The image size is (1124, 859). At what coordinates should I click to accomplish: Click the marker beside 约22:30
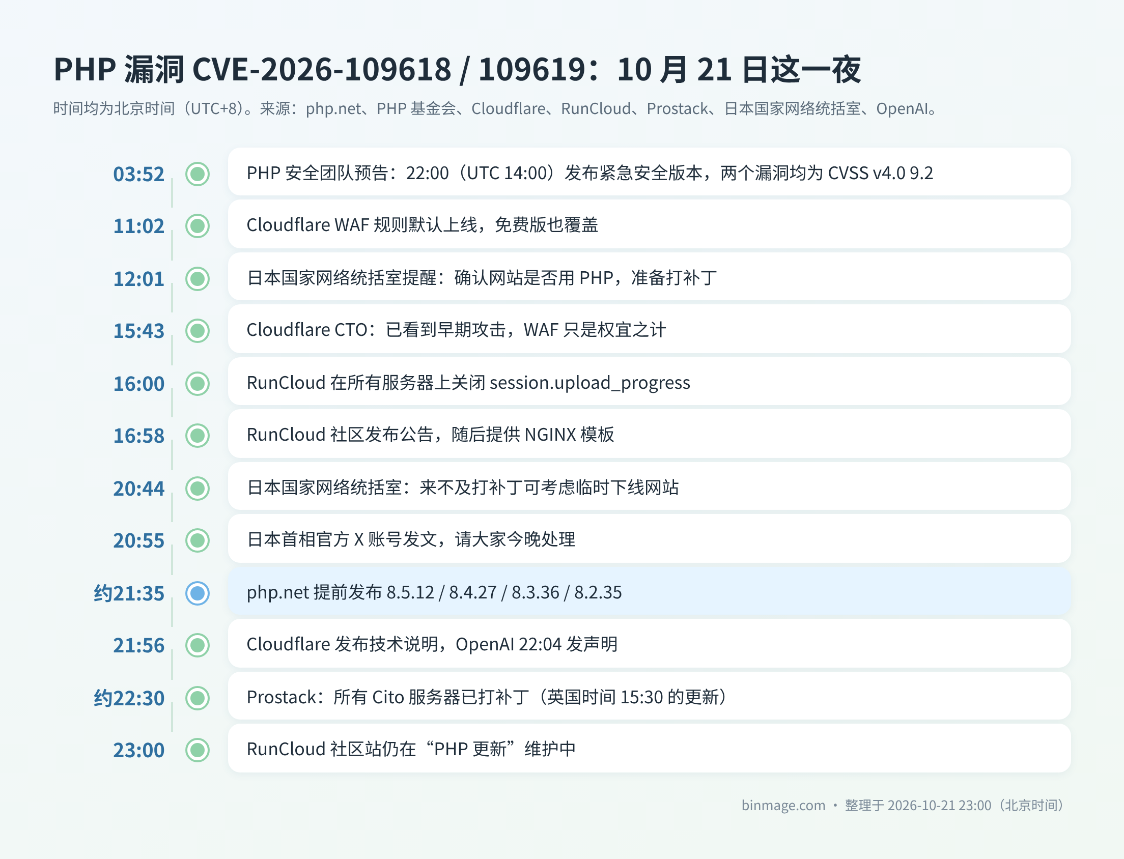(x=198, y=698)
